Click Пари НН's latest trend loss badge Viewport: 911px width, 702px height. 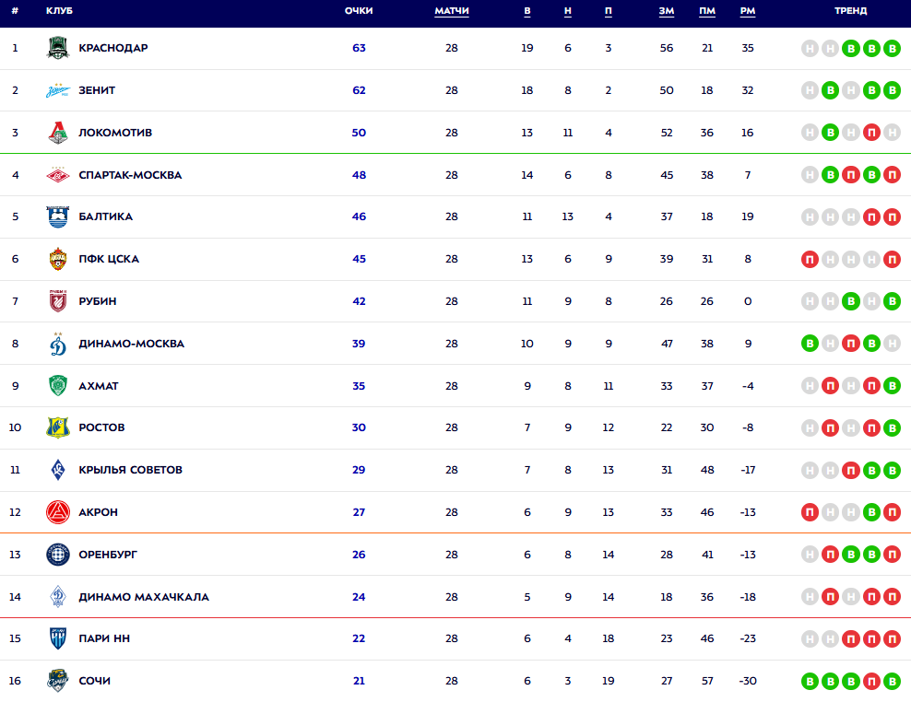point(892,638)
